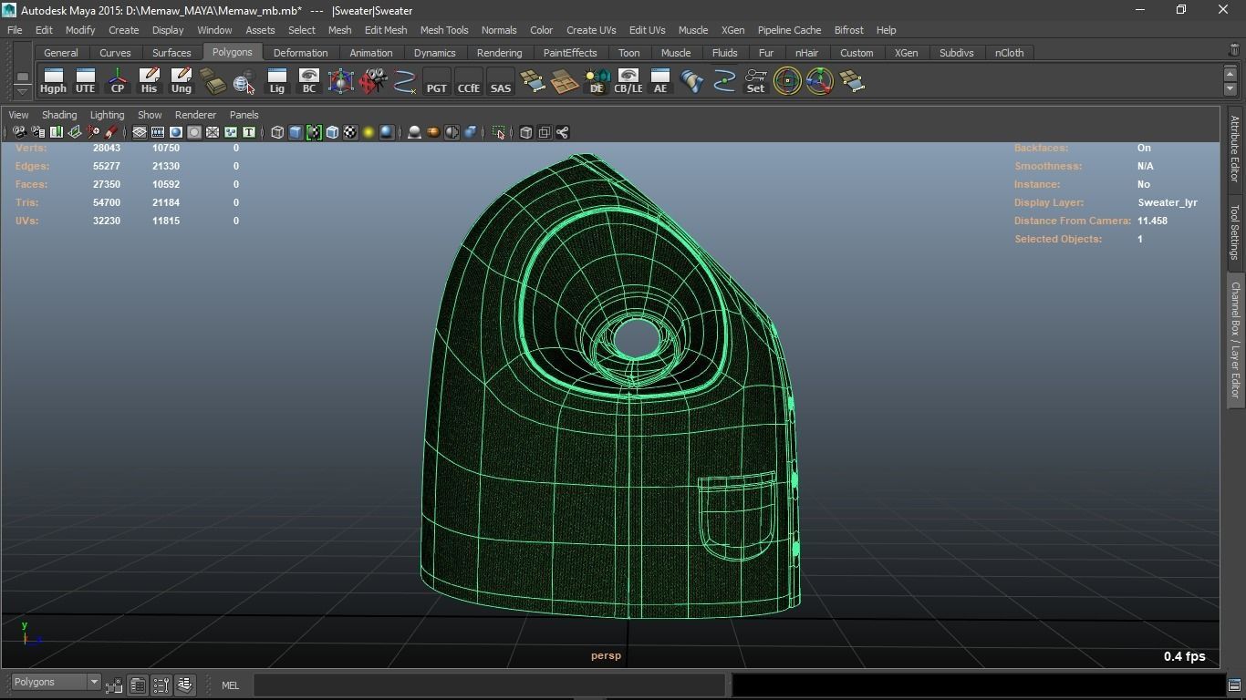
Task: Open the Tool Settings side tab
Action: pyautogui.click(x=1234, y=232)
